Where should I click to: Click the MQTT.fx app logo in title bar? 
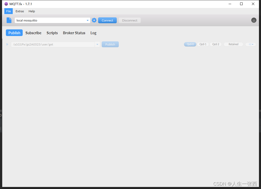tap(6, 4)
